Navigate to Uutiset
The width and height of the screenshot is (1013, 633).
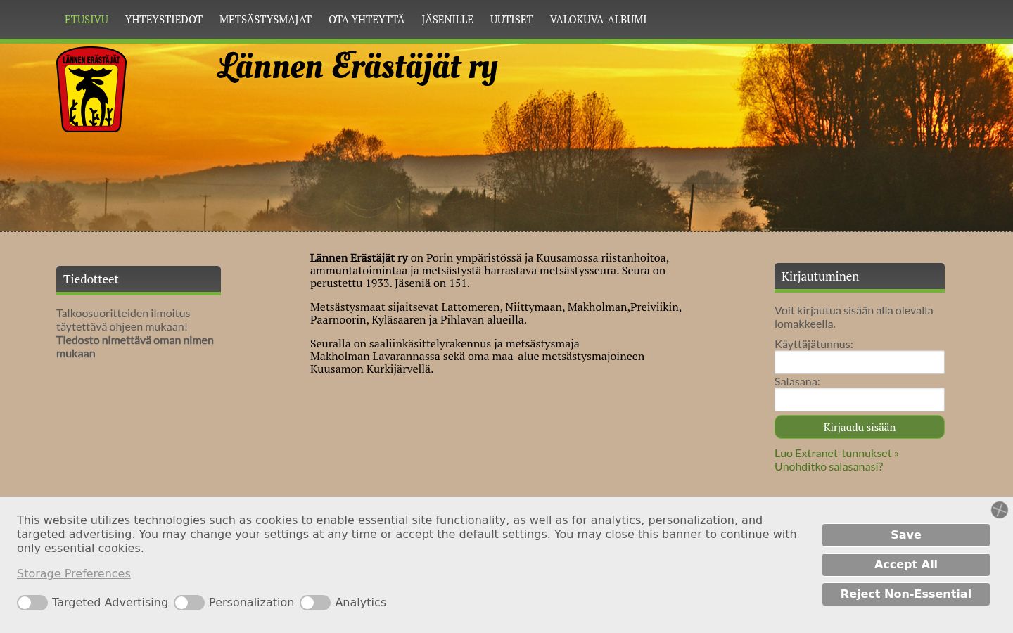(x=511, y=20)
